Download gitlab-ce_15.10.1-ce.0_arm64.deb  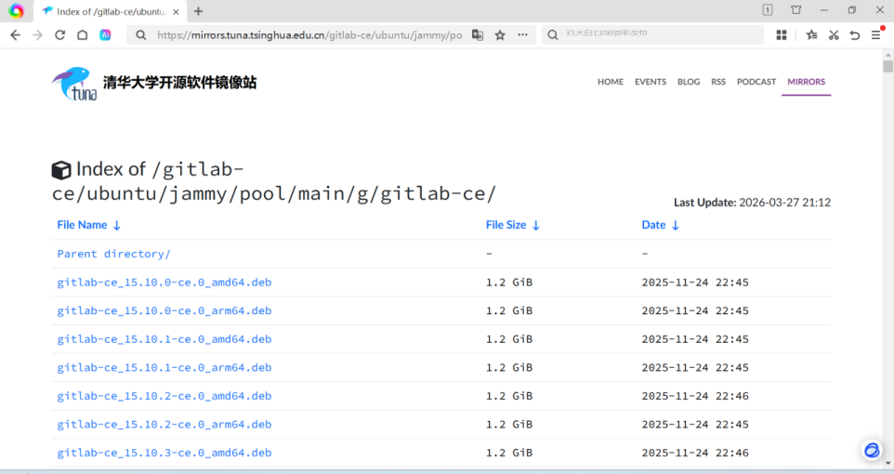pyautogui.click(x=164, y=368)
